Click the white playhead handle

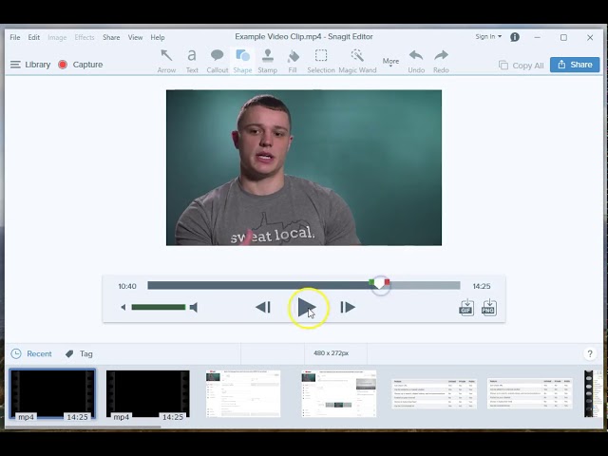[379, 285]
